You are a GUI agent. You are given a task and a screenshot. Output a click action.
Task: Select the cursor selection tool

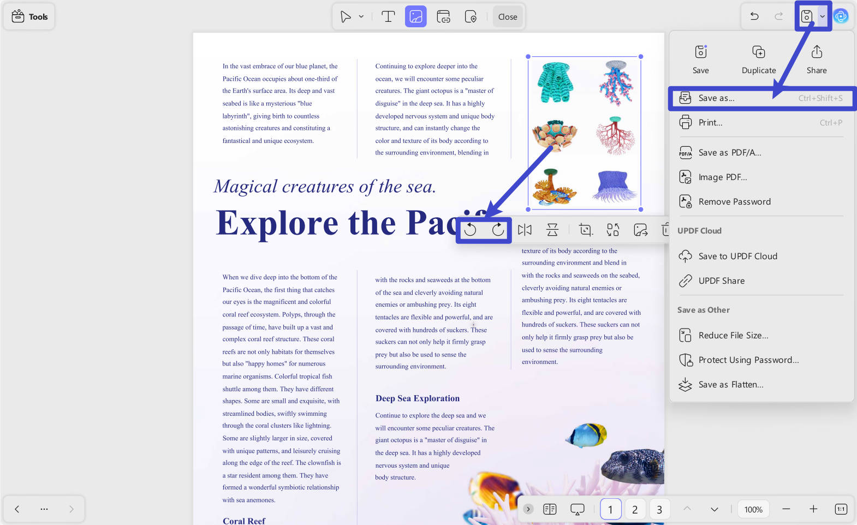[346, 17]
